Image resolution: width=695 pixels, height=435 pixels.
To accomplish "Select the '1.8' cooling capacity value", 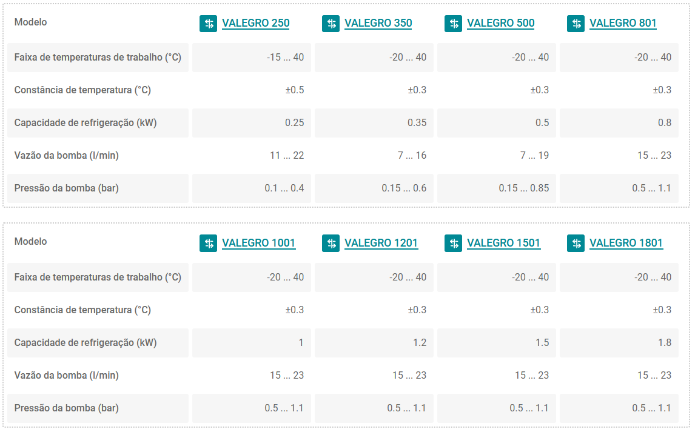I will click(x=665, y=343).
